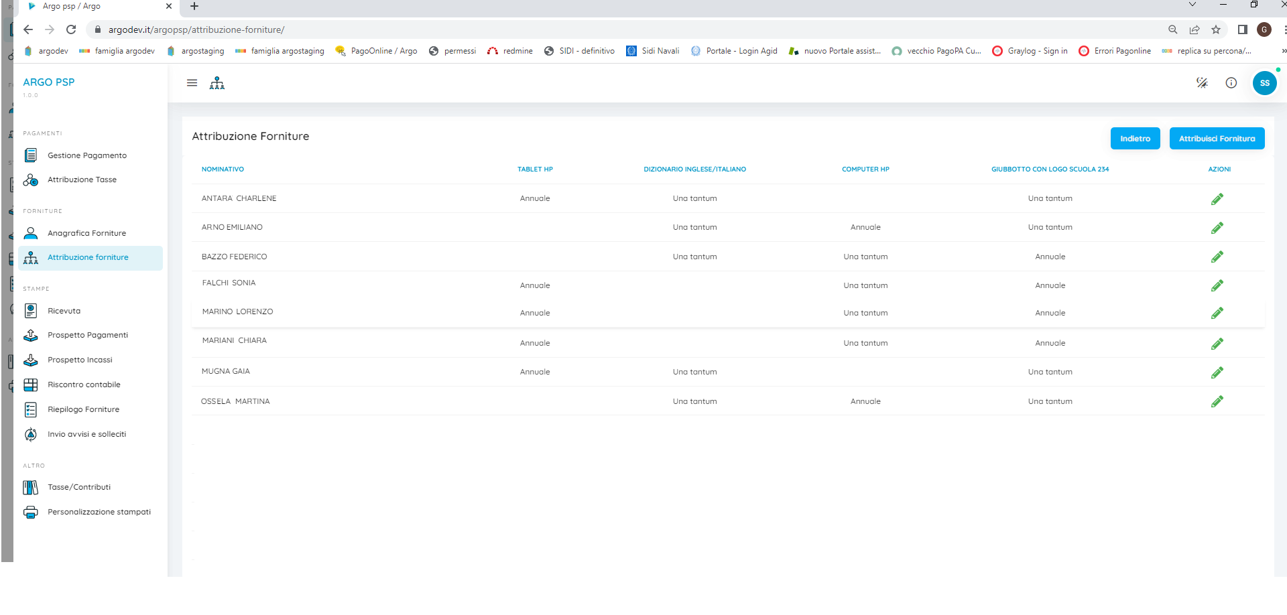Click GIUBBOTTO CON LOGO SCUOLA 234 header
The height and width of the screenshot is (615, 1287).
point(1050,169)
